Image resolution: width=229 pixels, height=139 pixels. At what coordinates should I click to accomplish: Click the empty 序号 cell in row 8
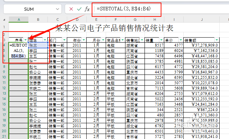(x=19, y=67)
